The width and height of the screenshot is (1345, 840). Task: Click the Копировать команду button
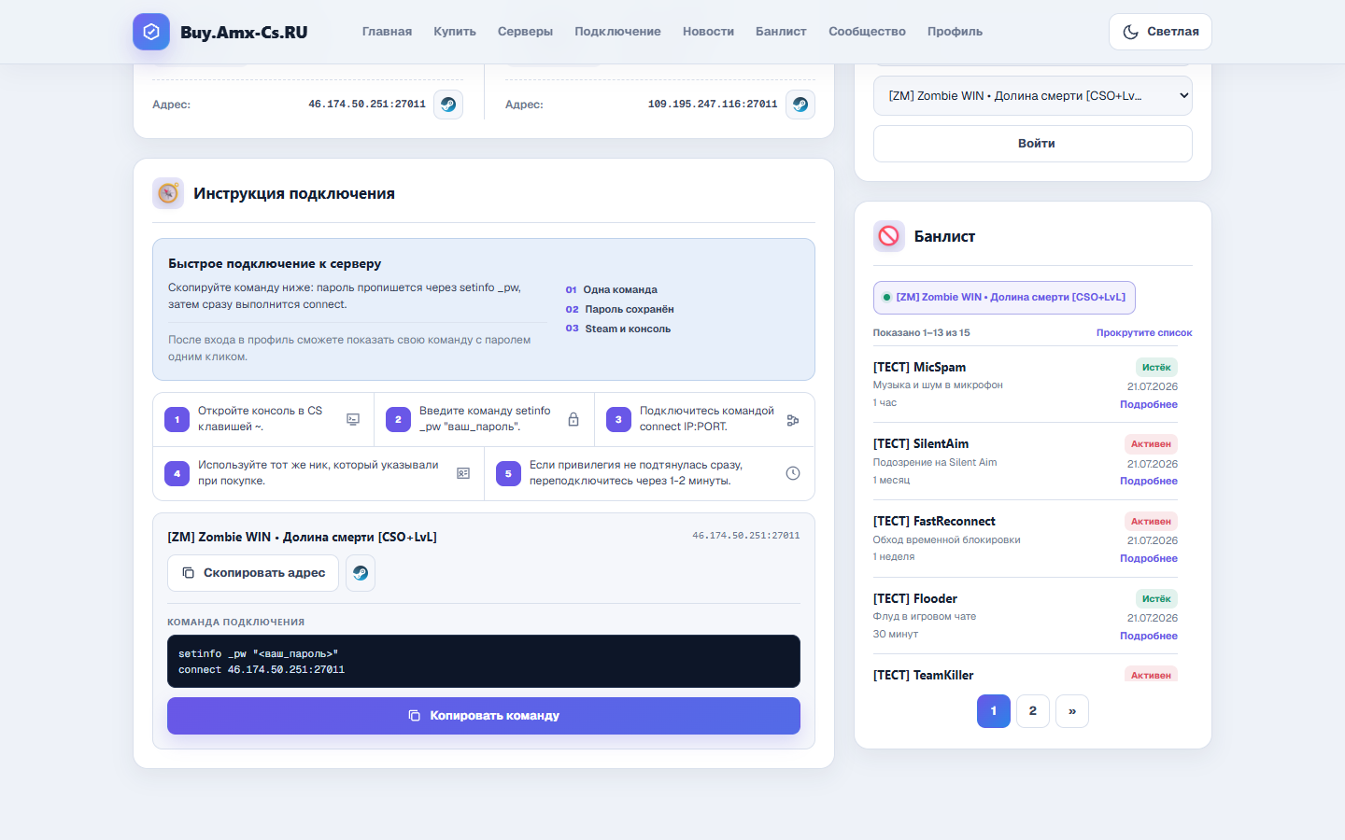tap(484, 716)
